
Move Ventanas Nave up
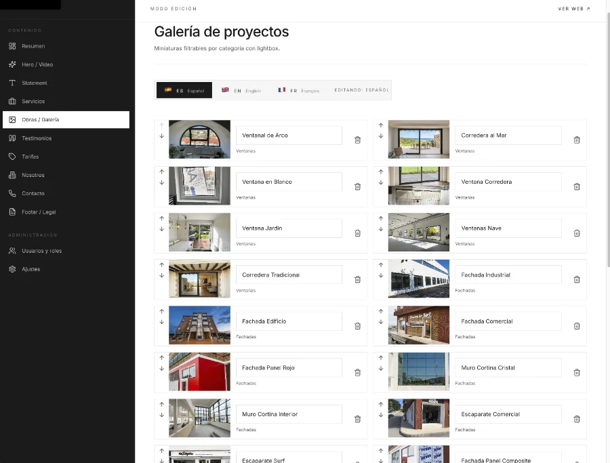coord(381,218)
